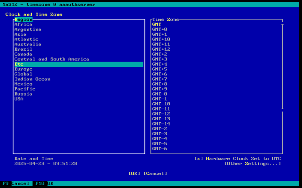Choose Australia region

(28, 45)
